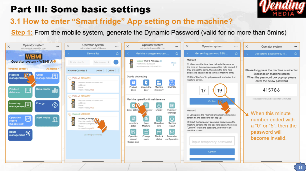This screenshot has width=306, height=171.
Task: Expand the All Route link
Action: click(52, 69)
